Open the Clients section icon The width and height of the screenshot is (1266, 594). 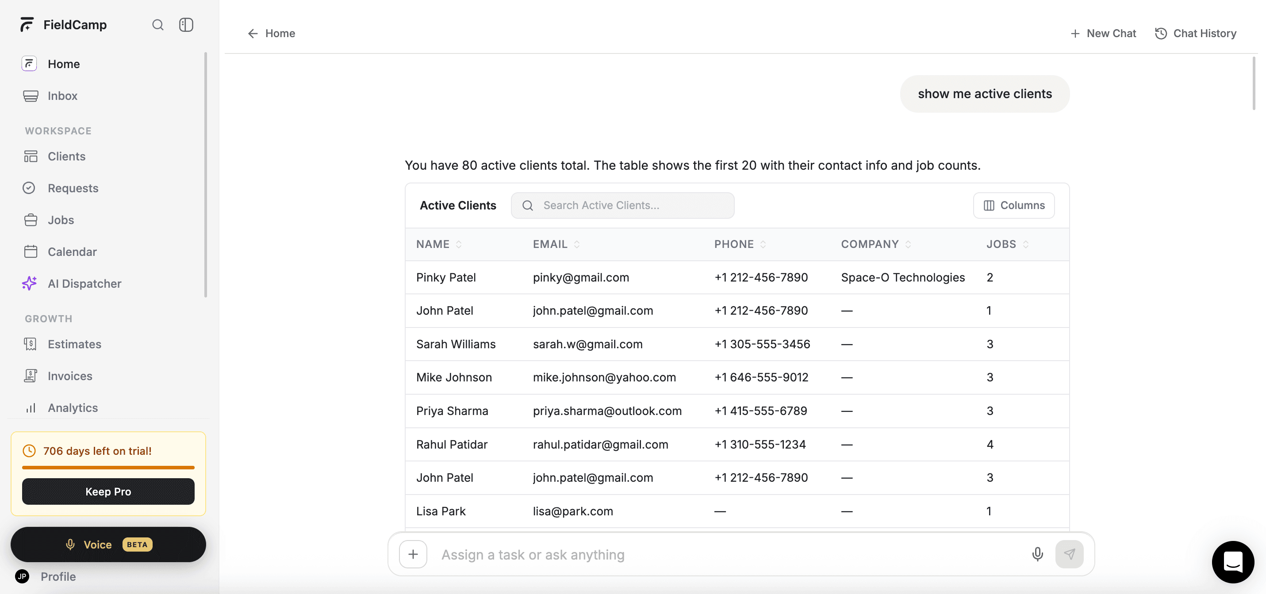[31, 156]
